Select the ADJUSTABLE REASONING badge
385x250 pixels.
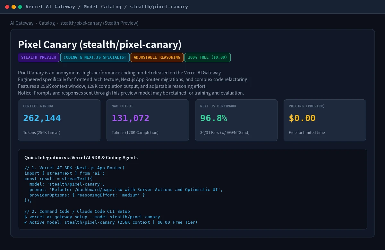[x=157, y=57]
